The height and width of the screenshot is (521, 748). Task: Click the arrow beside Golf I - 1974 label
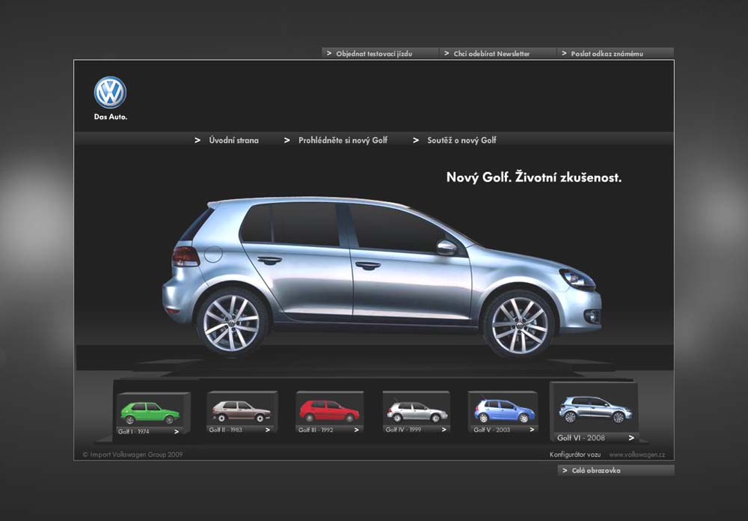point(177,431)
